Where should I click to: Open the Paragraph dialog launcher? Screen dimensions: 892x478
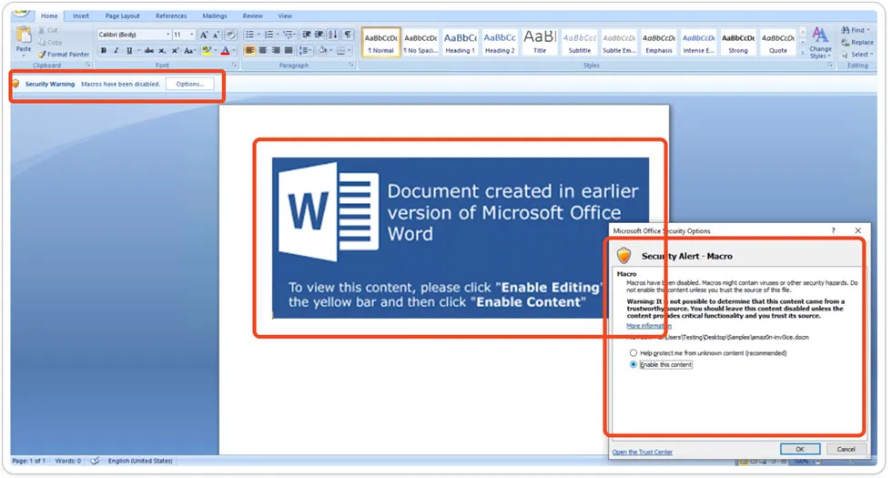tap(351, 66)
